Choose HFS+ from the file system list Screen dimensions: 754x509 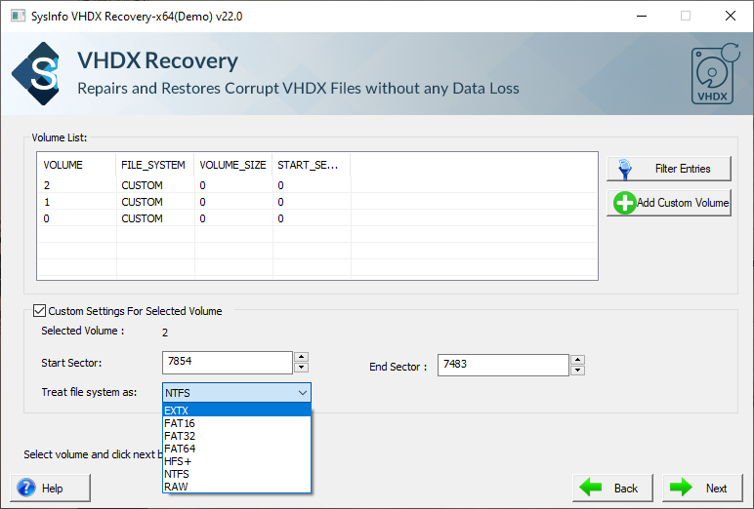click(236, 461)
